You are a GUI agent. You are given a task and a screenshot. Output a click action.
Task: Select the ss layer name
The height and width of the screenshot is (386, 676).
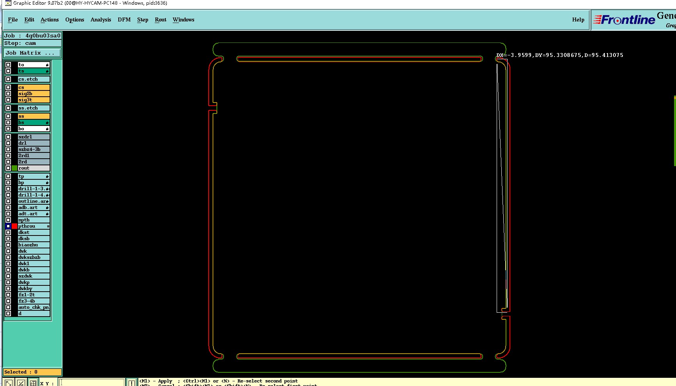pyautogui.click(x=34, y=116)
